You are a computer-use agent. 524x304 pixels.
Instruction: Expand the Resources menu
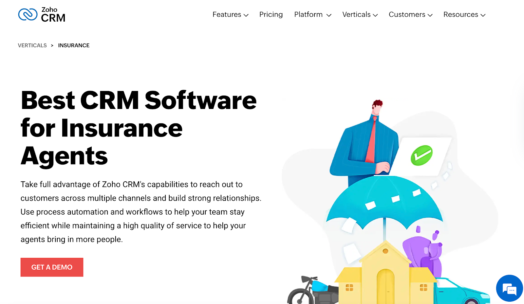pos(464,14)
